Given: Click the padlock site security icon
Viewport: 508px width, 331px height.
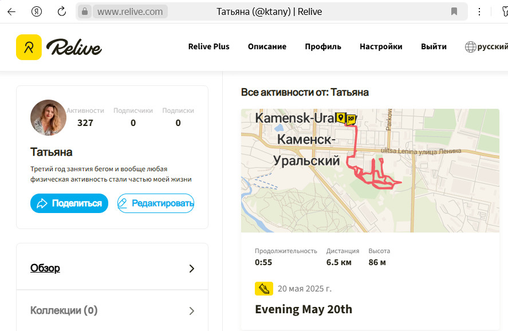Looking at the screenshot, I should coord(85,11).
